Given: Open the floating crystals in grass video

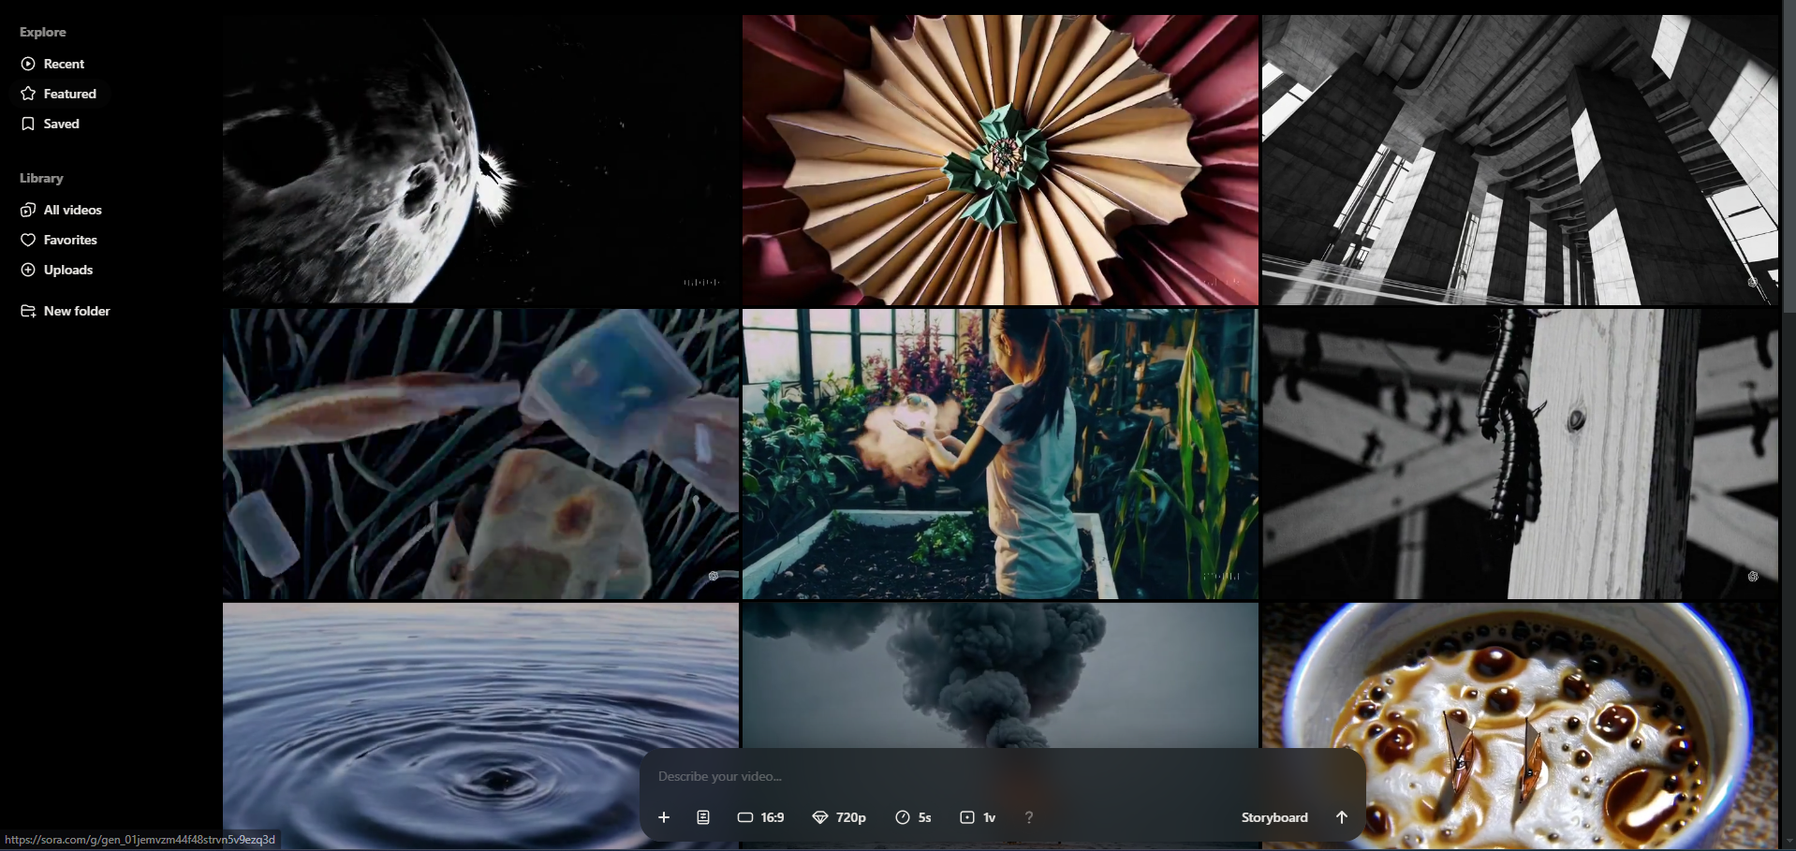Looking at the screenshot, I should coord(480,454).
